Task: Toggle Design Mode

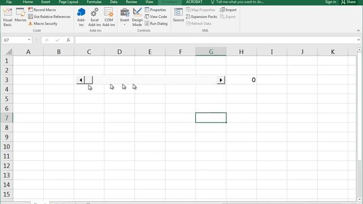Action: pos(137,17)
